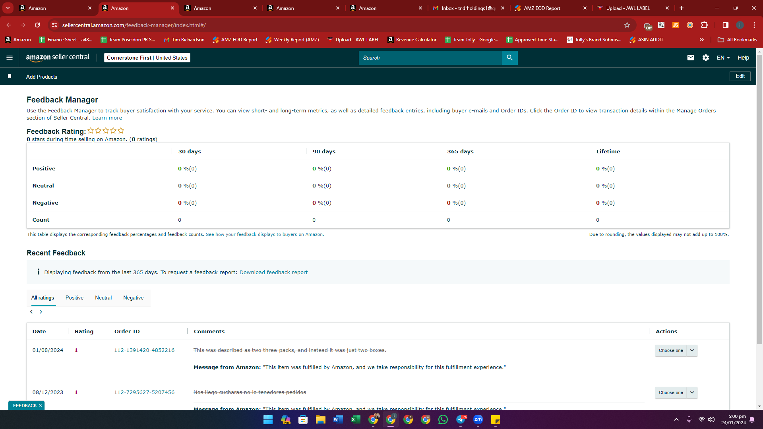Switch to Upload - AWL LABEL browser tab

[x=633, y=8]
